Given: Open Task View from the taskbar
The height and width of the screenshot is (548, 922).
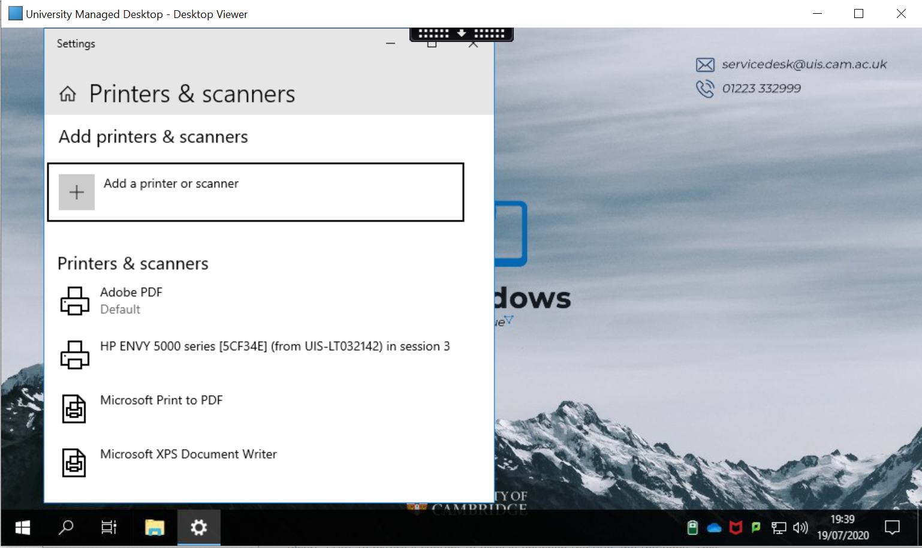Looking at the screenshot, I should (109, 528).
